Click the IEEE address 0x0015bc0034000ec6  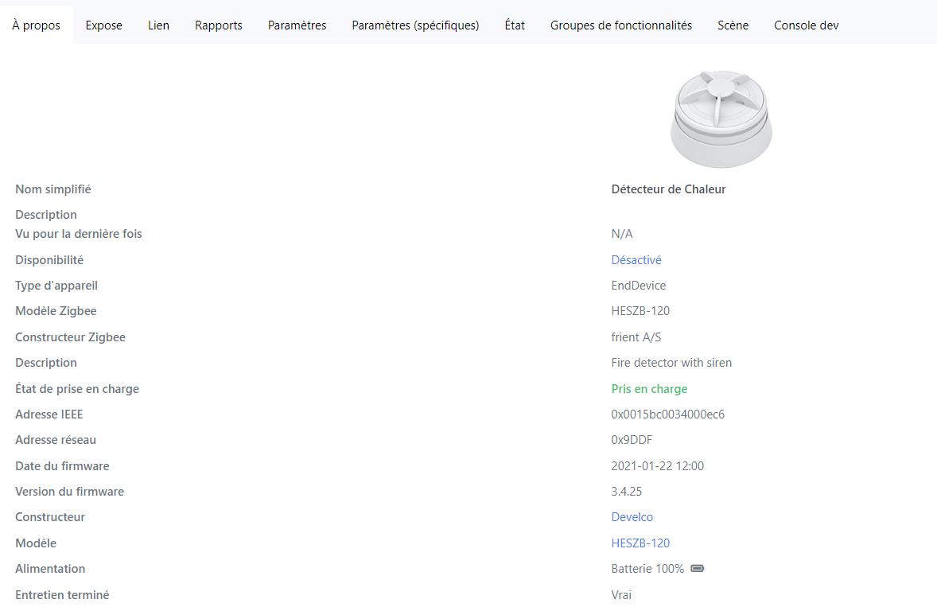point(667,414)
